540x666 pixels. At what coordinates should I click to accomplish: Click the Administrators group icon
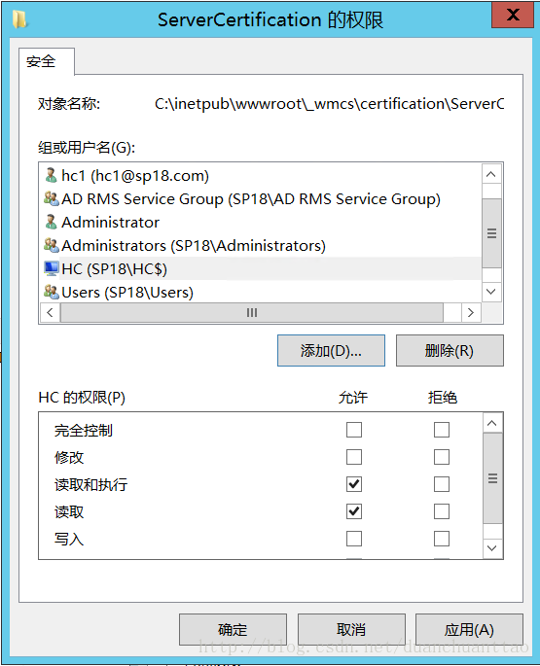tap(51, 246)
